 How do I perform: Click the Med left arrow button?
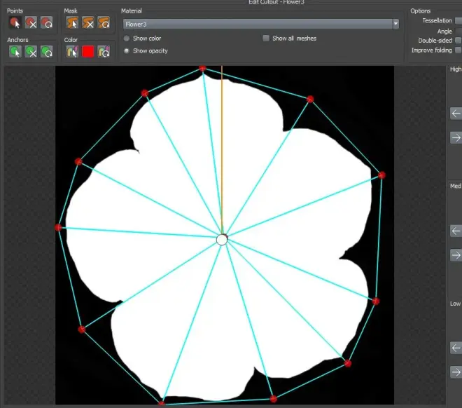456,231
